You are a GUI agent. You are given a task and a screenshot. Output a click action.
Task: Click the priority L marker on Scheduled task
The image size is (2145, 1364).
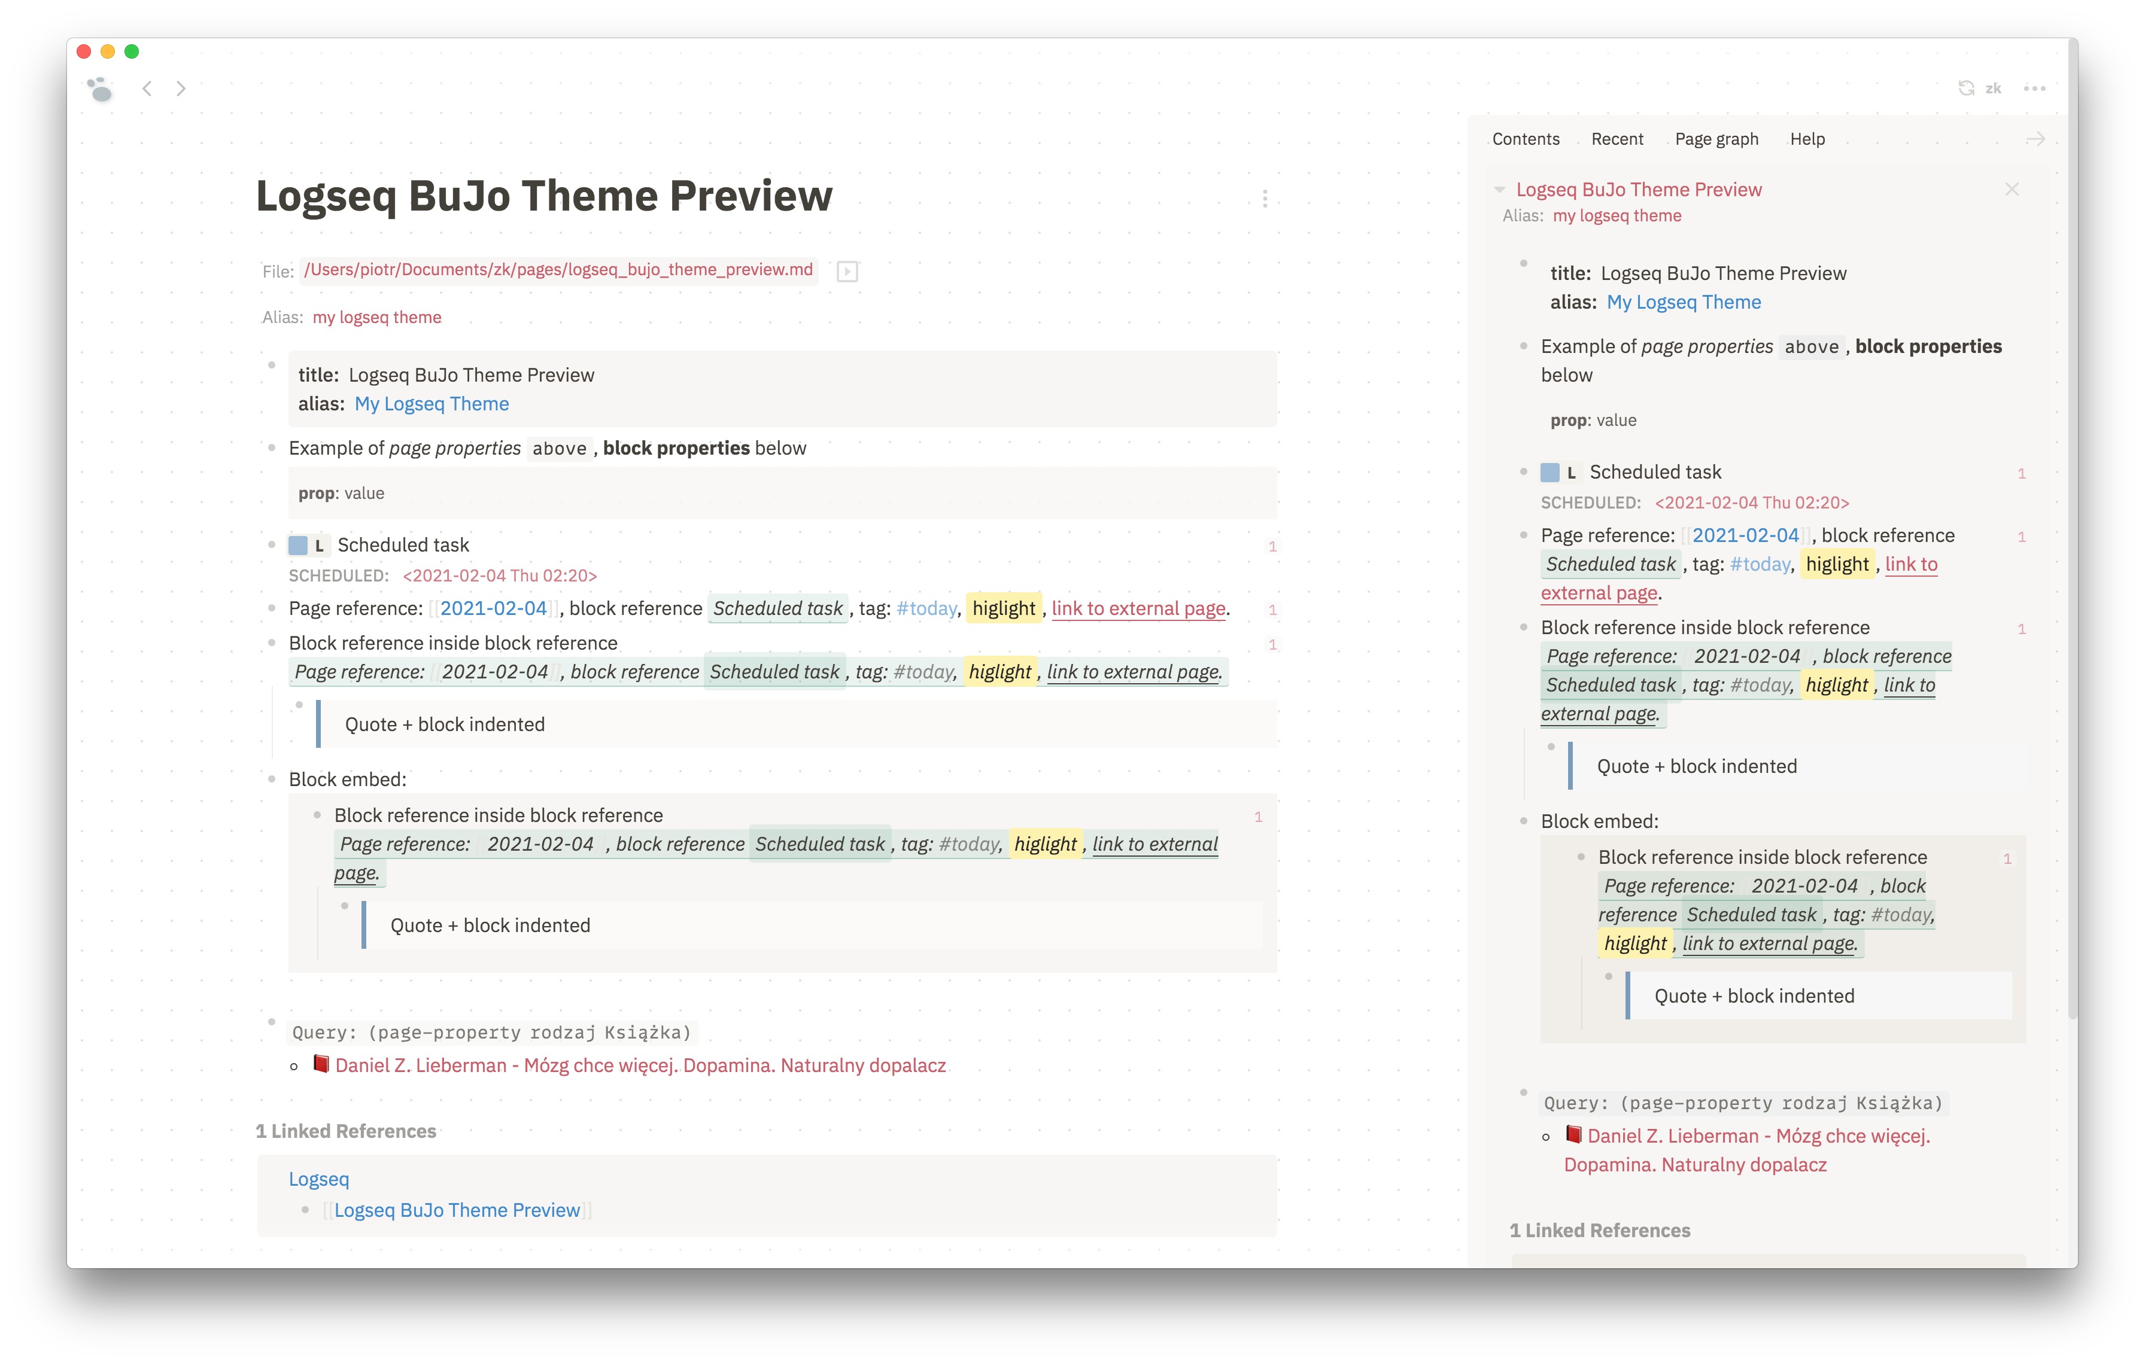tap(319, 546)
